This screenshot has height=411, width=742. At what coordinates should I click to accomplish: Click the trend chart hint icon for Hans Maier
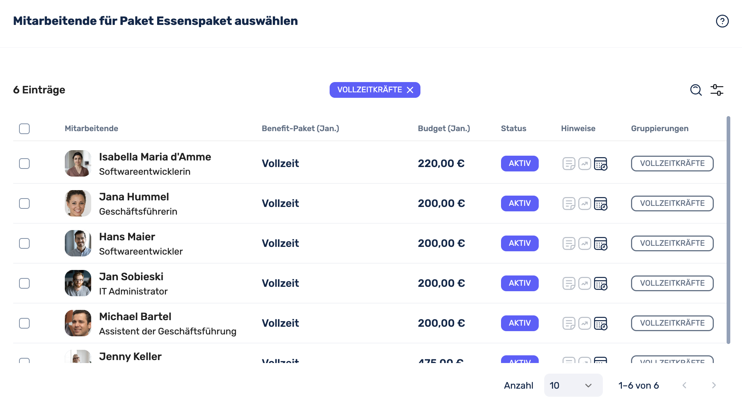click(585, 244)
